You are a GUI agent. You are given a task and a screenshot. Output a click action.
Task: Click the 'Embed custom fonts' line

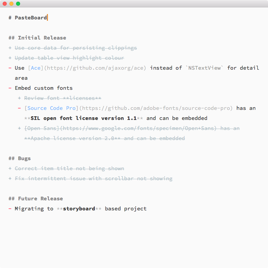44,88
